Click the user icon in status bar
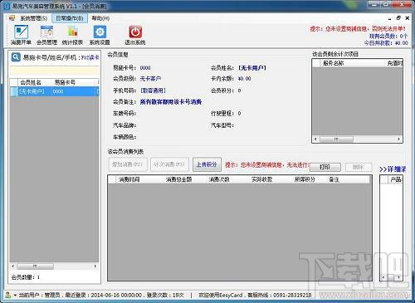The image size is (415, 303). [8, 296]
